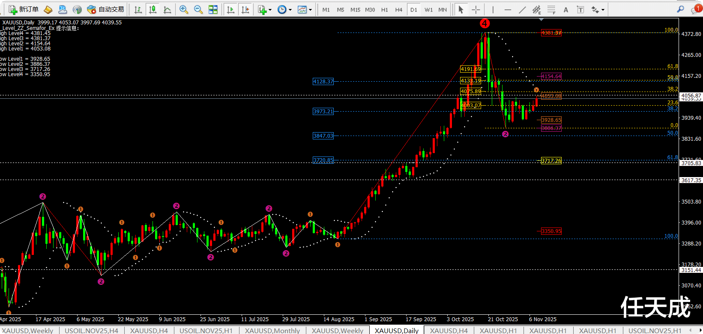
Task: Click the 3717.26 level label
Action: [x=551, y=160]
